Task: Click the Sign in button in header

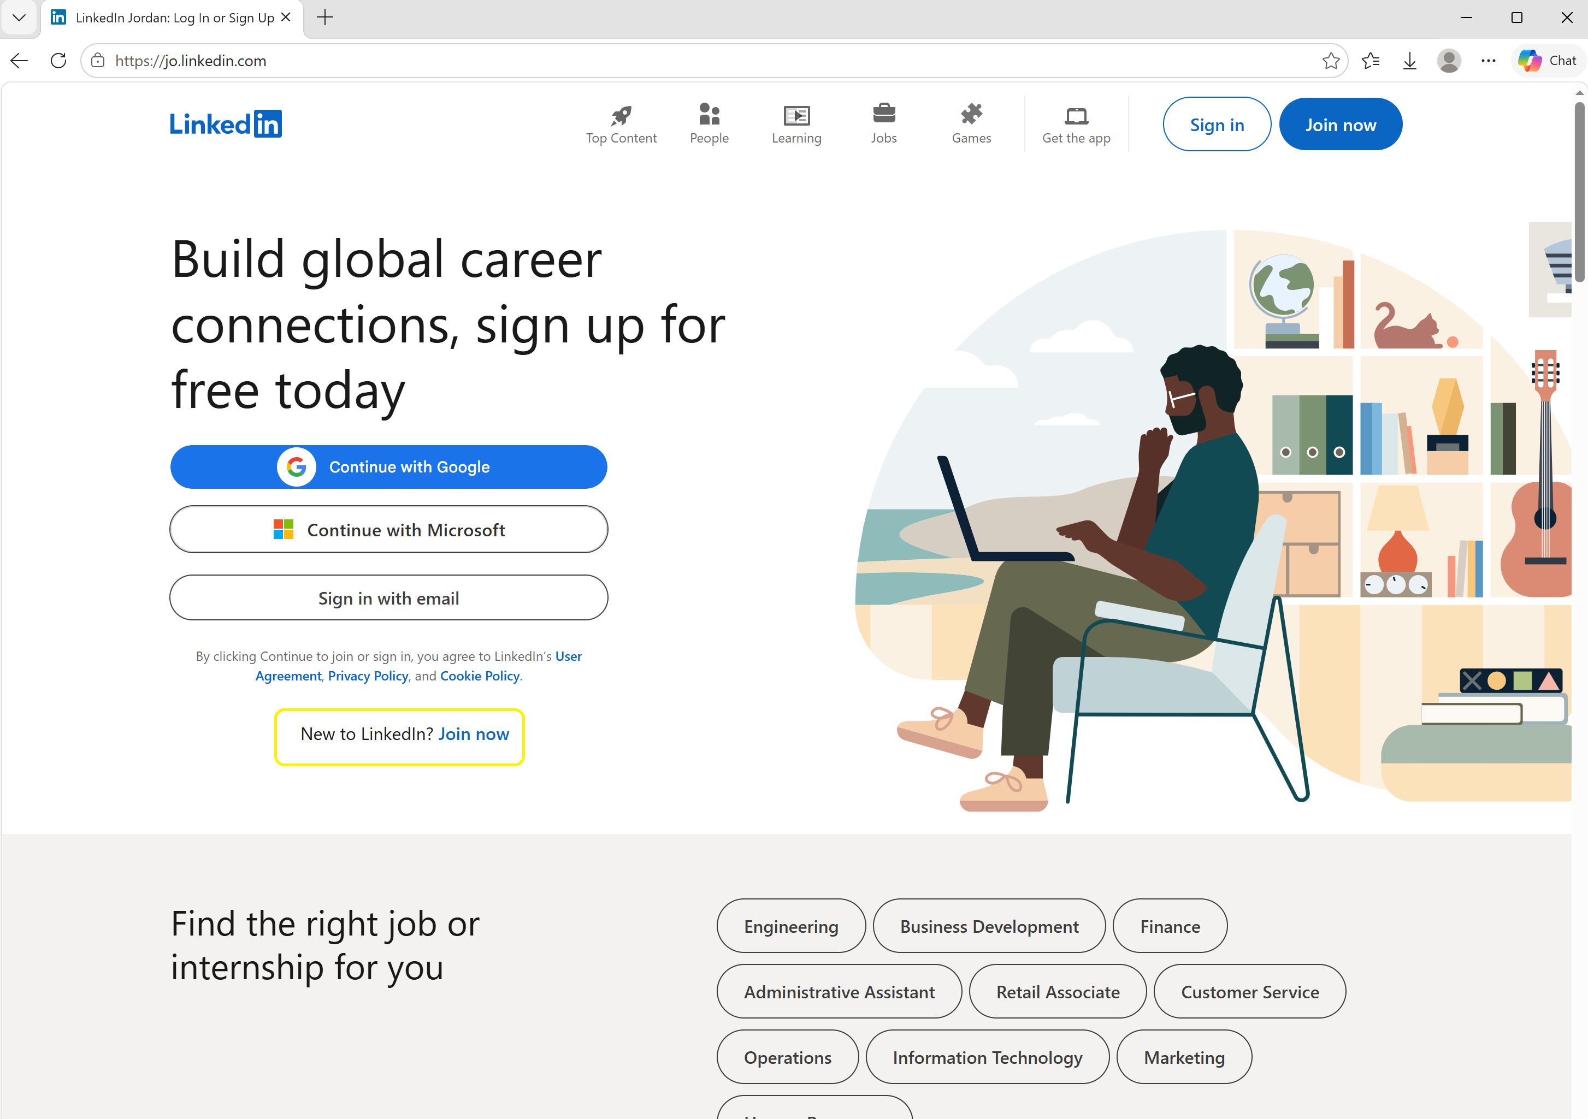Action: click(1217, 125)
